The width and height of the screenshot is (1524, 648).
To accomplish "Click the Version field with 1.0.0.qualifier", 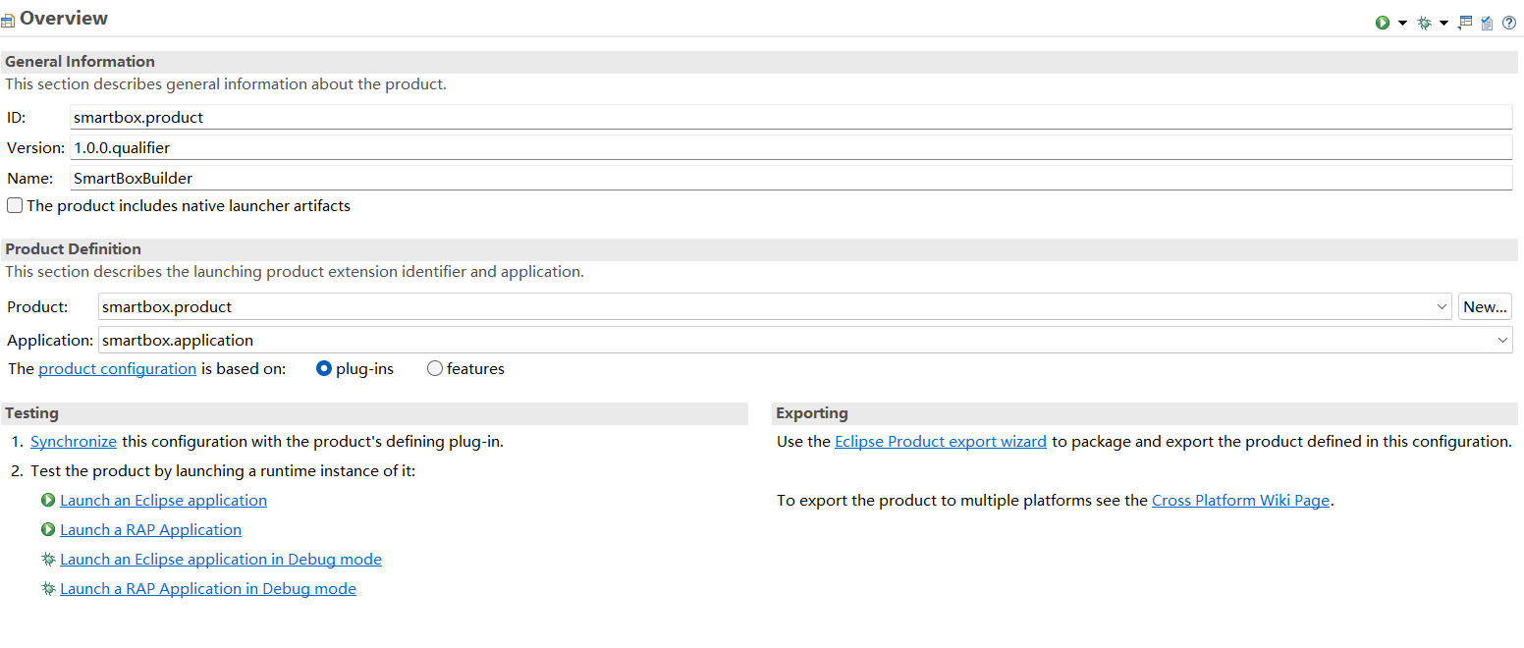I will (x=791, y=147).
